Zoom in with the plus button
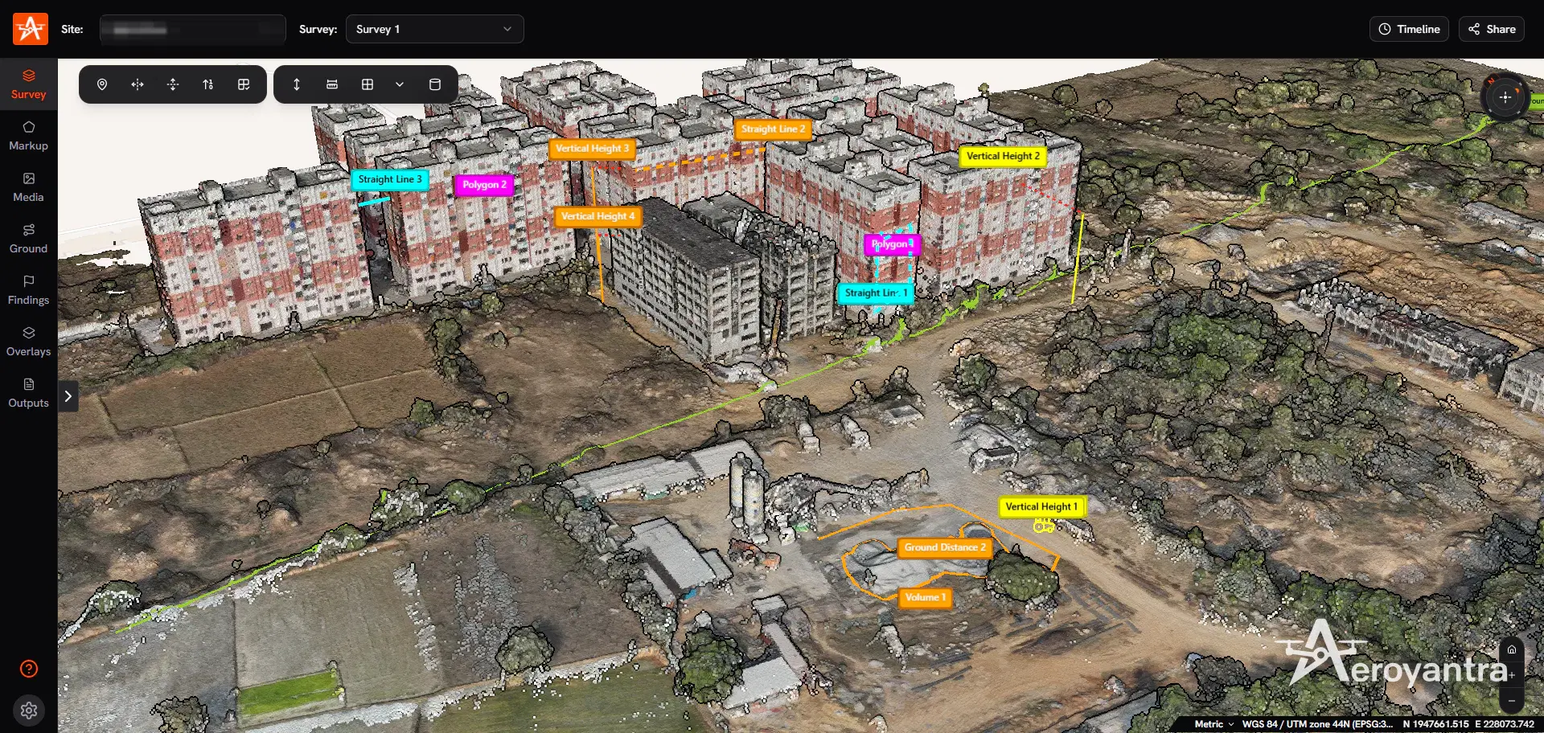 (x=1512, y=675)
